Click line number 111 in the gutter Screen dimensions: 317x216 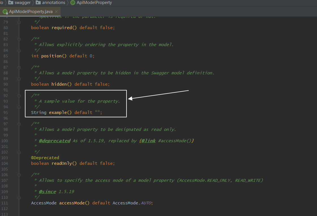tap(5, 203)
